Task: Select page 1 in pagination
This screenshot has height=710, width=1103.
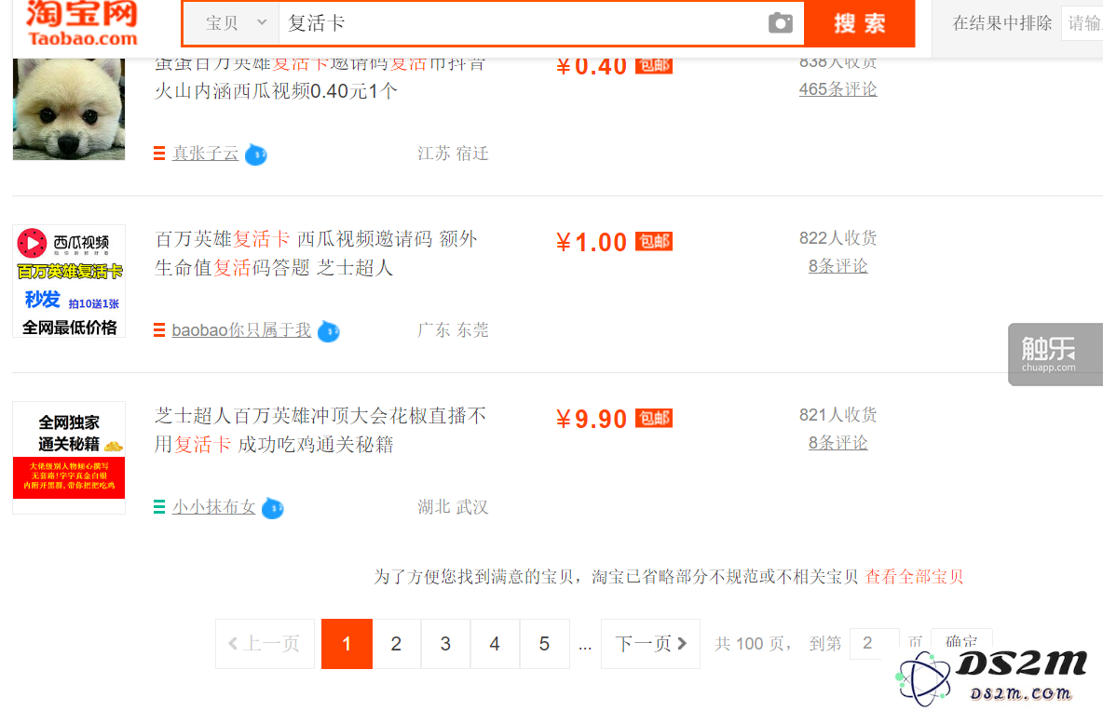Action: pos(347,644)
